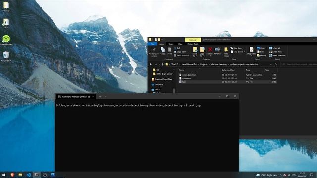The height and width of the screenshot is (178, 317).
Task: Click Cut in the Clipboard group
Action: (x=177, y=48)
